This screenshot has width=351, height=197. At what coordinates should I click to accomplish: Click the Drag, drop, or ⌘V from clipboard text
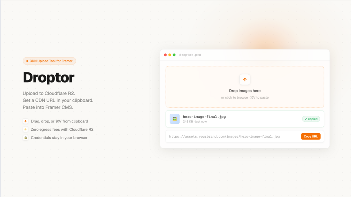[x=59, y=121]
